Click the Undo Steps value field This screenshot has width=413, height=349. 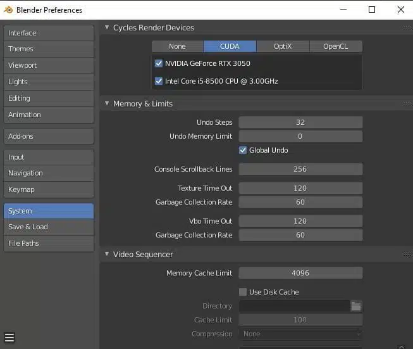click(x=300, y=122)
